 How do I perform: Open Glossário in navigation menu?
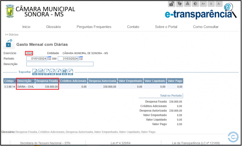54,27
